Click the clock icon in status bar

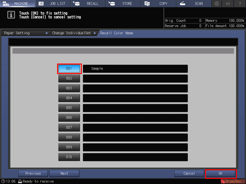tap(3, 181)
